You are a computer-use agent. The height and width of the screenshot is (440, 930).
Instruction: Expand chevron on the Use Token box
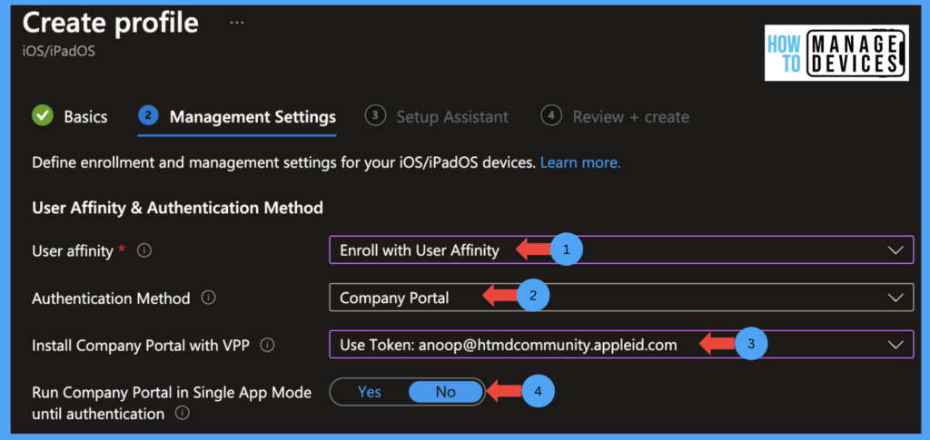pos(895,345)
